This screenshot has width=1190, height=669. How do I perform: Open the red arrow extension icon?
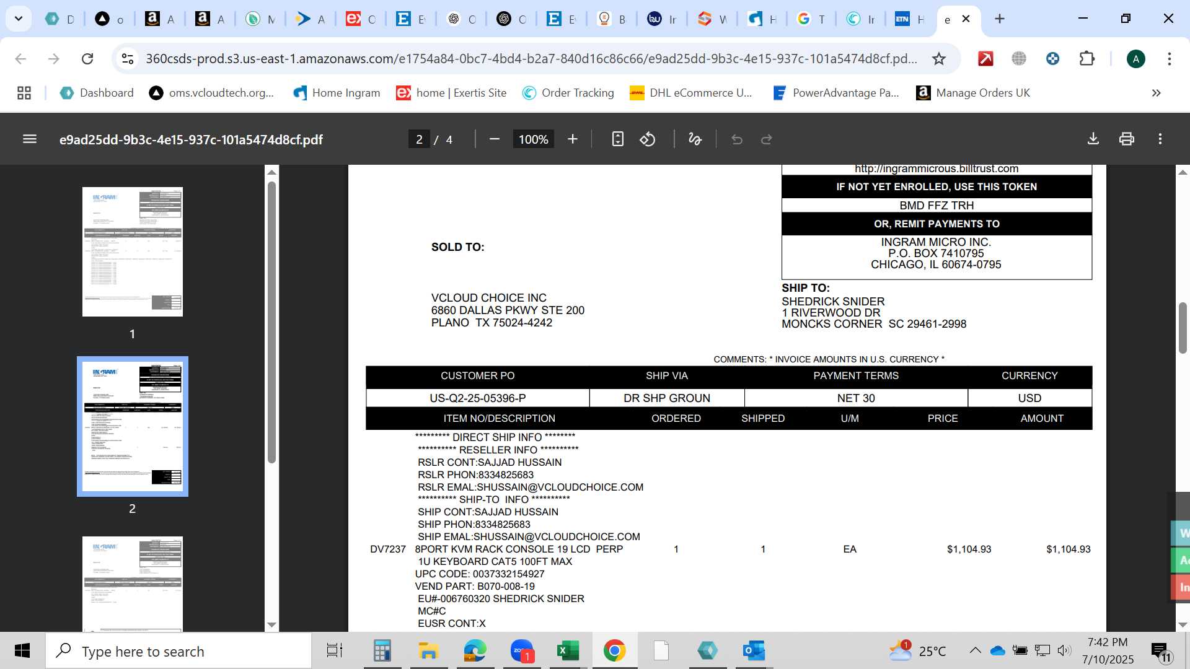pos(985,59)
